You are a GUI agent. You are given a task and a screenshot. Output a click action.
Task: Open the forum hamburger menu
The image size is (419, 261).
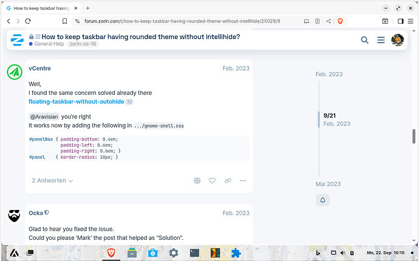[381, 40]
